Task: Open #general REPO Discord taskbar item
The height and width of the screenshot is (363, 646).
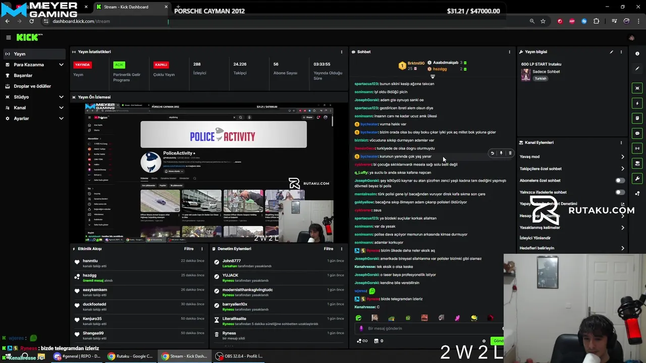Action: pos(77,356)
